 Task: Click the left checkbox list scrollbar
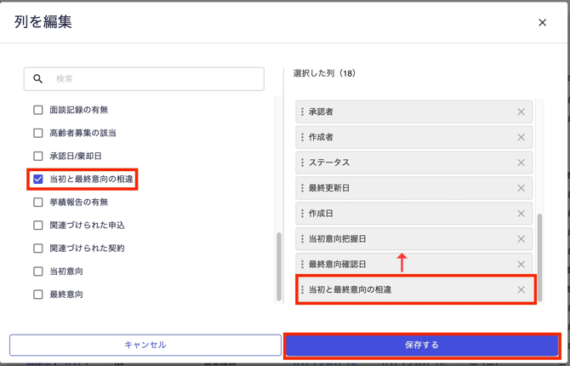point(279,266)
